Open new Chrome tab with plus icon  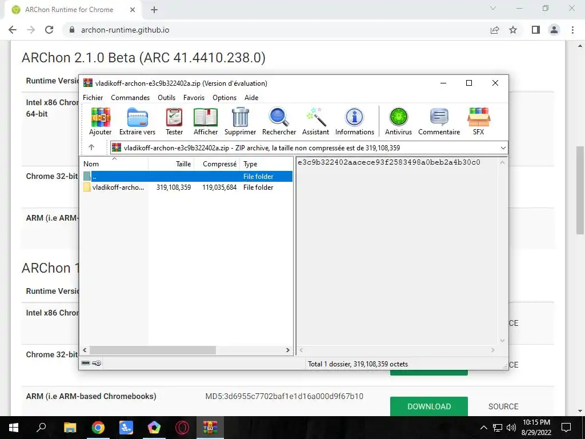point(154,10)
